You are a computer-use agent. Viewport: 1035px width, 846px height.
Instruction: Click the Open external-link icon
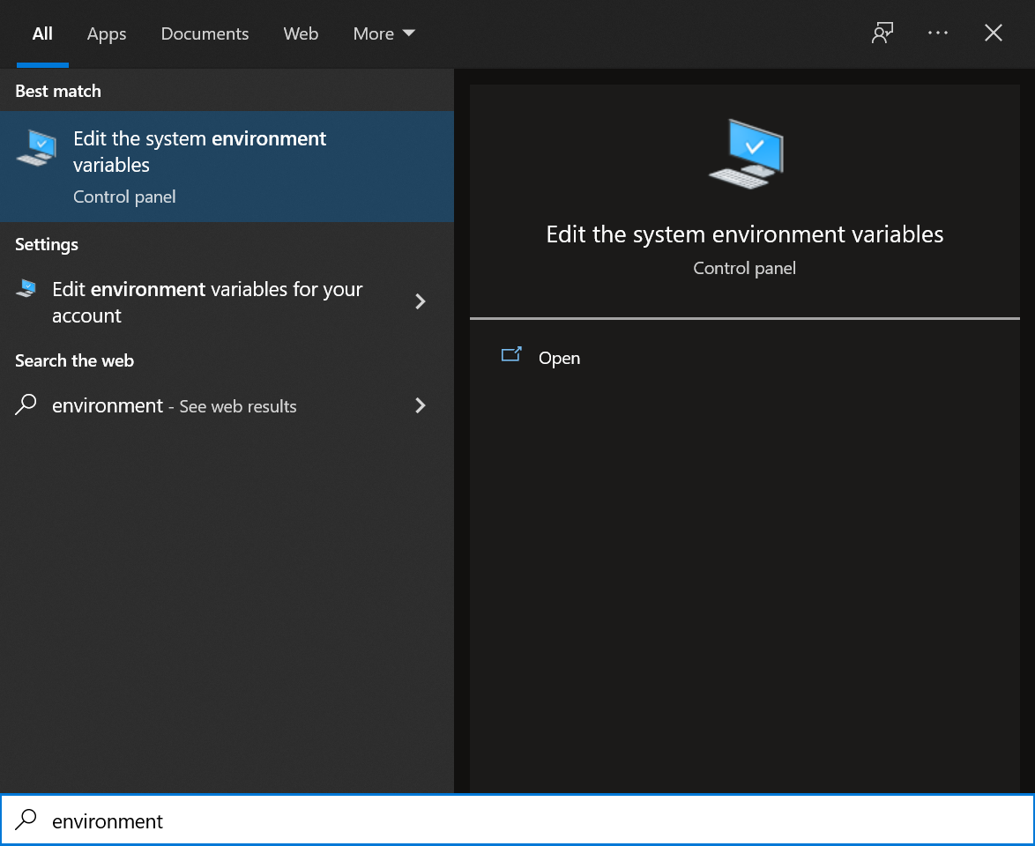pos(511,355)
